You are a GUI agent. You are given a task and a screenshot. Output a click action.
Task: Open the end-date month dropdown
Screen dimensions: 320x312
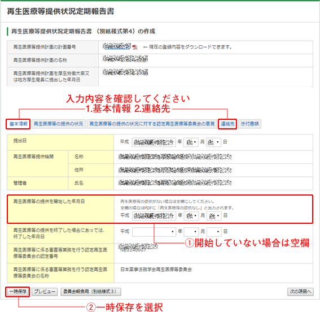pos(191,232)
